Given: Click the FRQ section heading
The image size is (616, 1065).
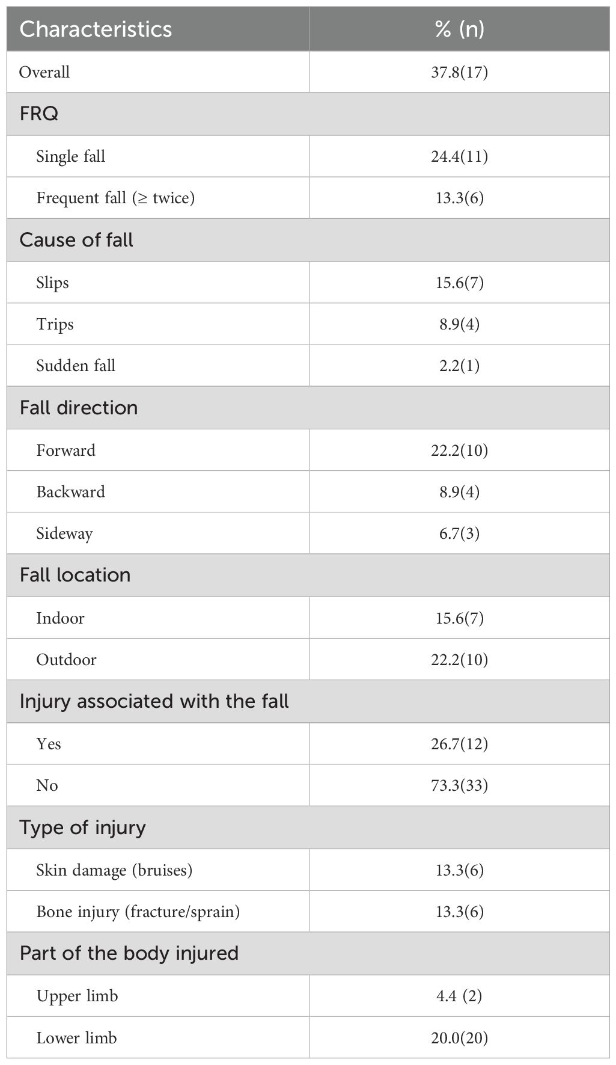Looking at the screenshot, I should tap(39, 114).
